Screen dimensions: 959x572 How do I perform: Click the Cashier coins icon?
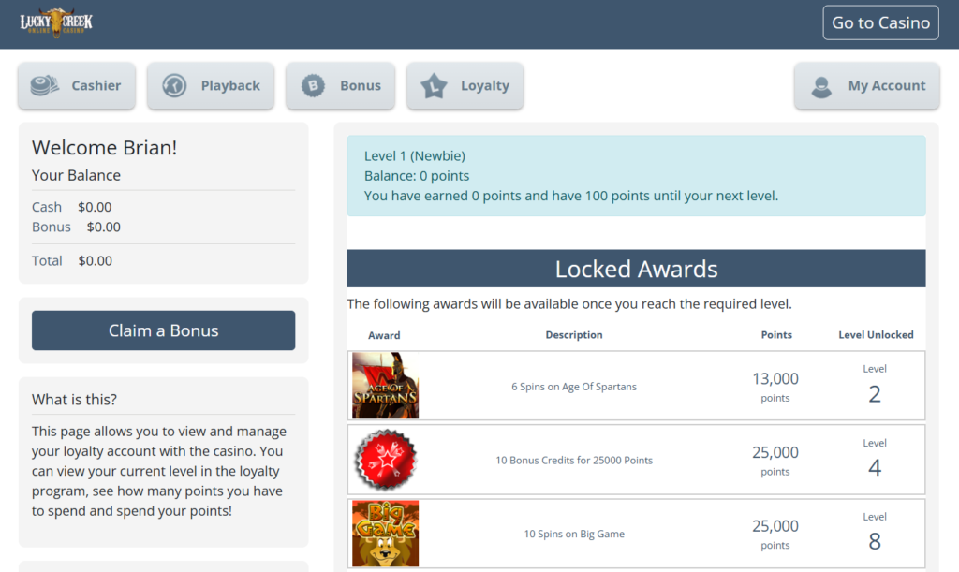pyautogui.click(x=45, y=85)
